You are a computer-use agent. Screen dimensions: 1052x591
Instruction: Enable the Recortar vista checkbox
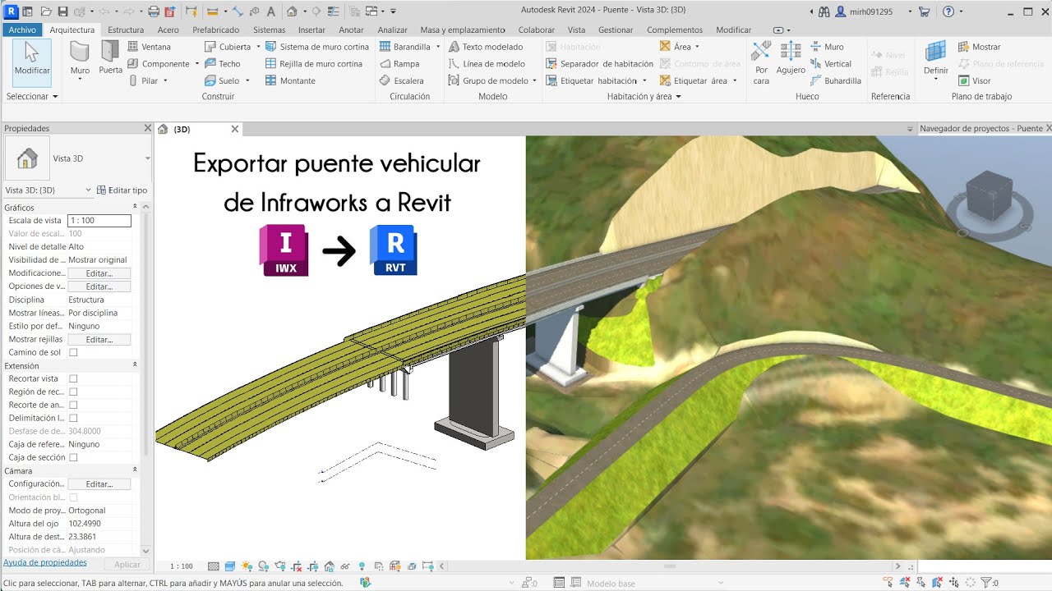click(x=73, y=378)
